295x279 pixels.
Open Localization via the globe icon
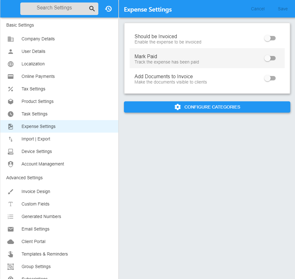[11, 64]
